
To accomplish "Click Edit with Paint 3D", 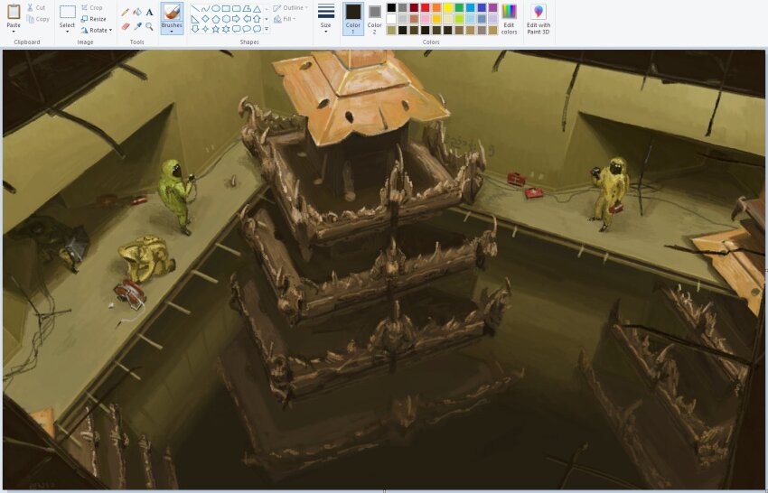I will (x=539, y=19).
